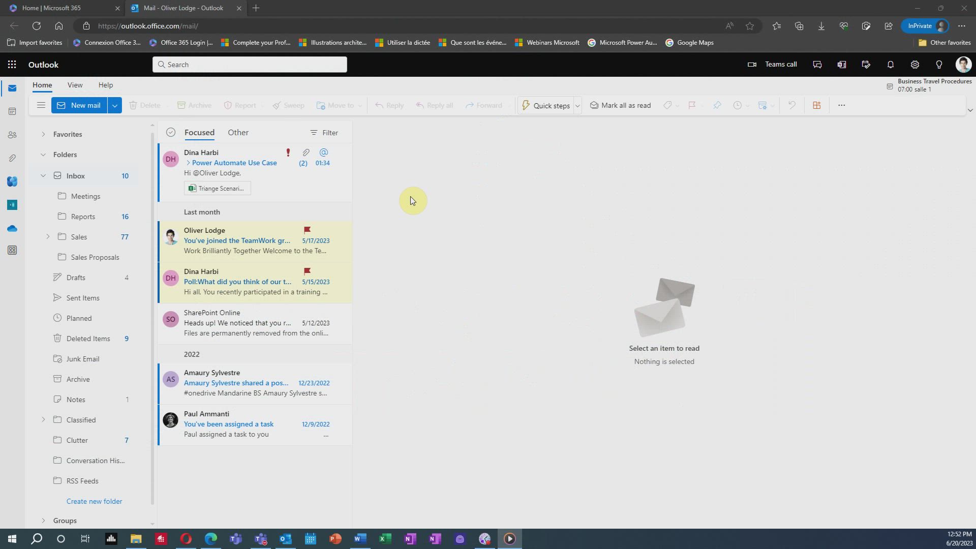
Task: Open the Triange Scenari... Excel attachment
Action: tap(217, 188)
